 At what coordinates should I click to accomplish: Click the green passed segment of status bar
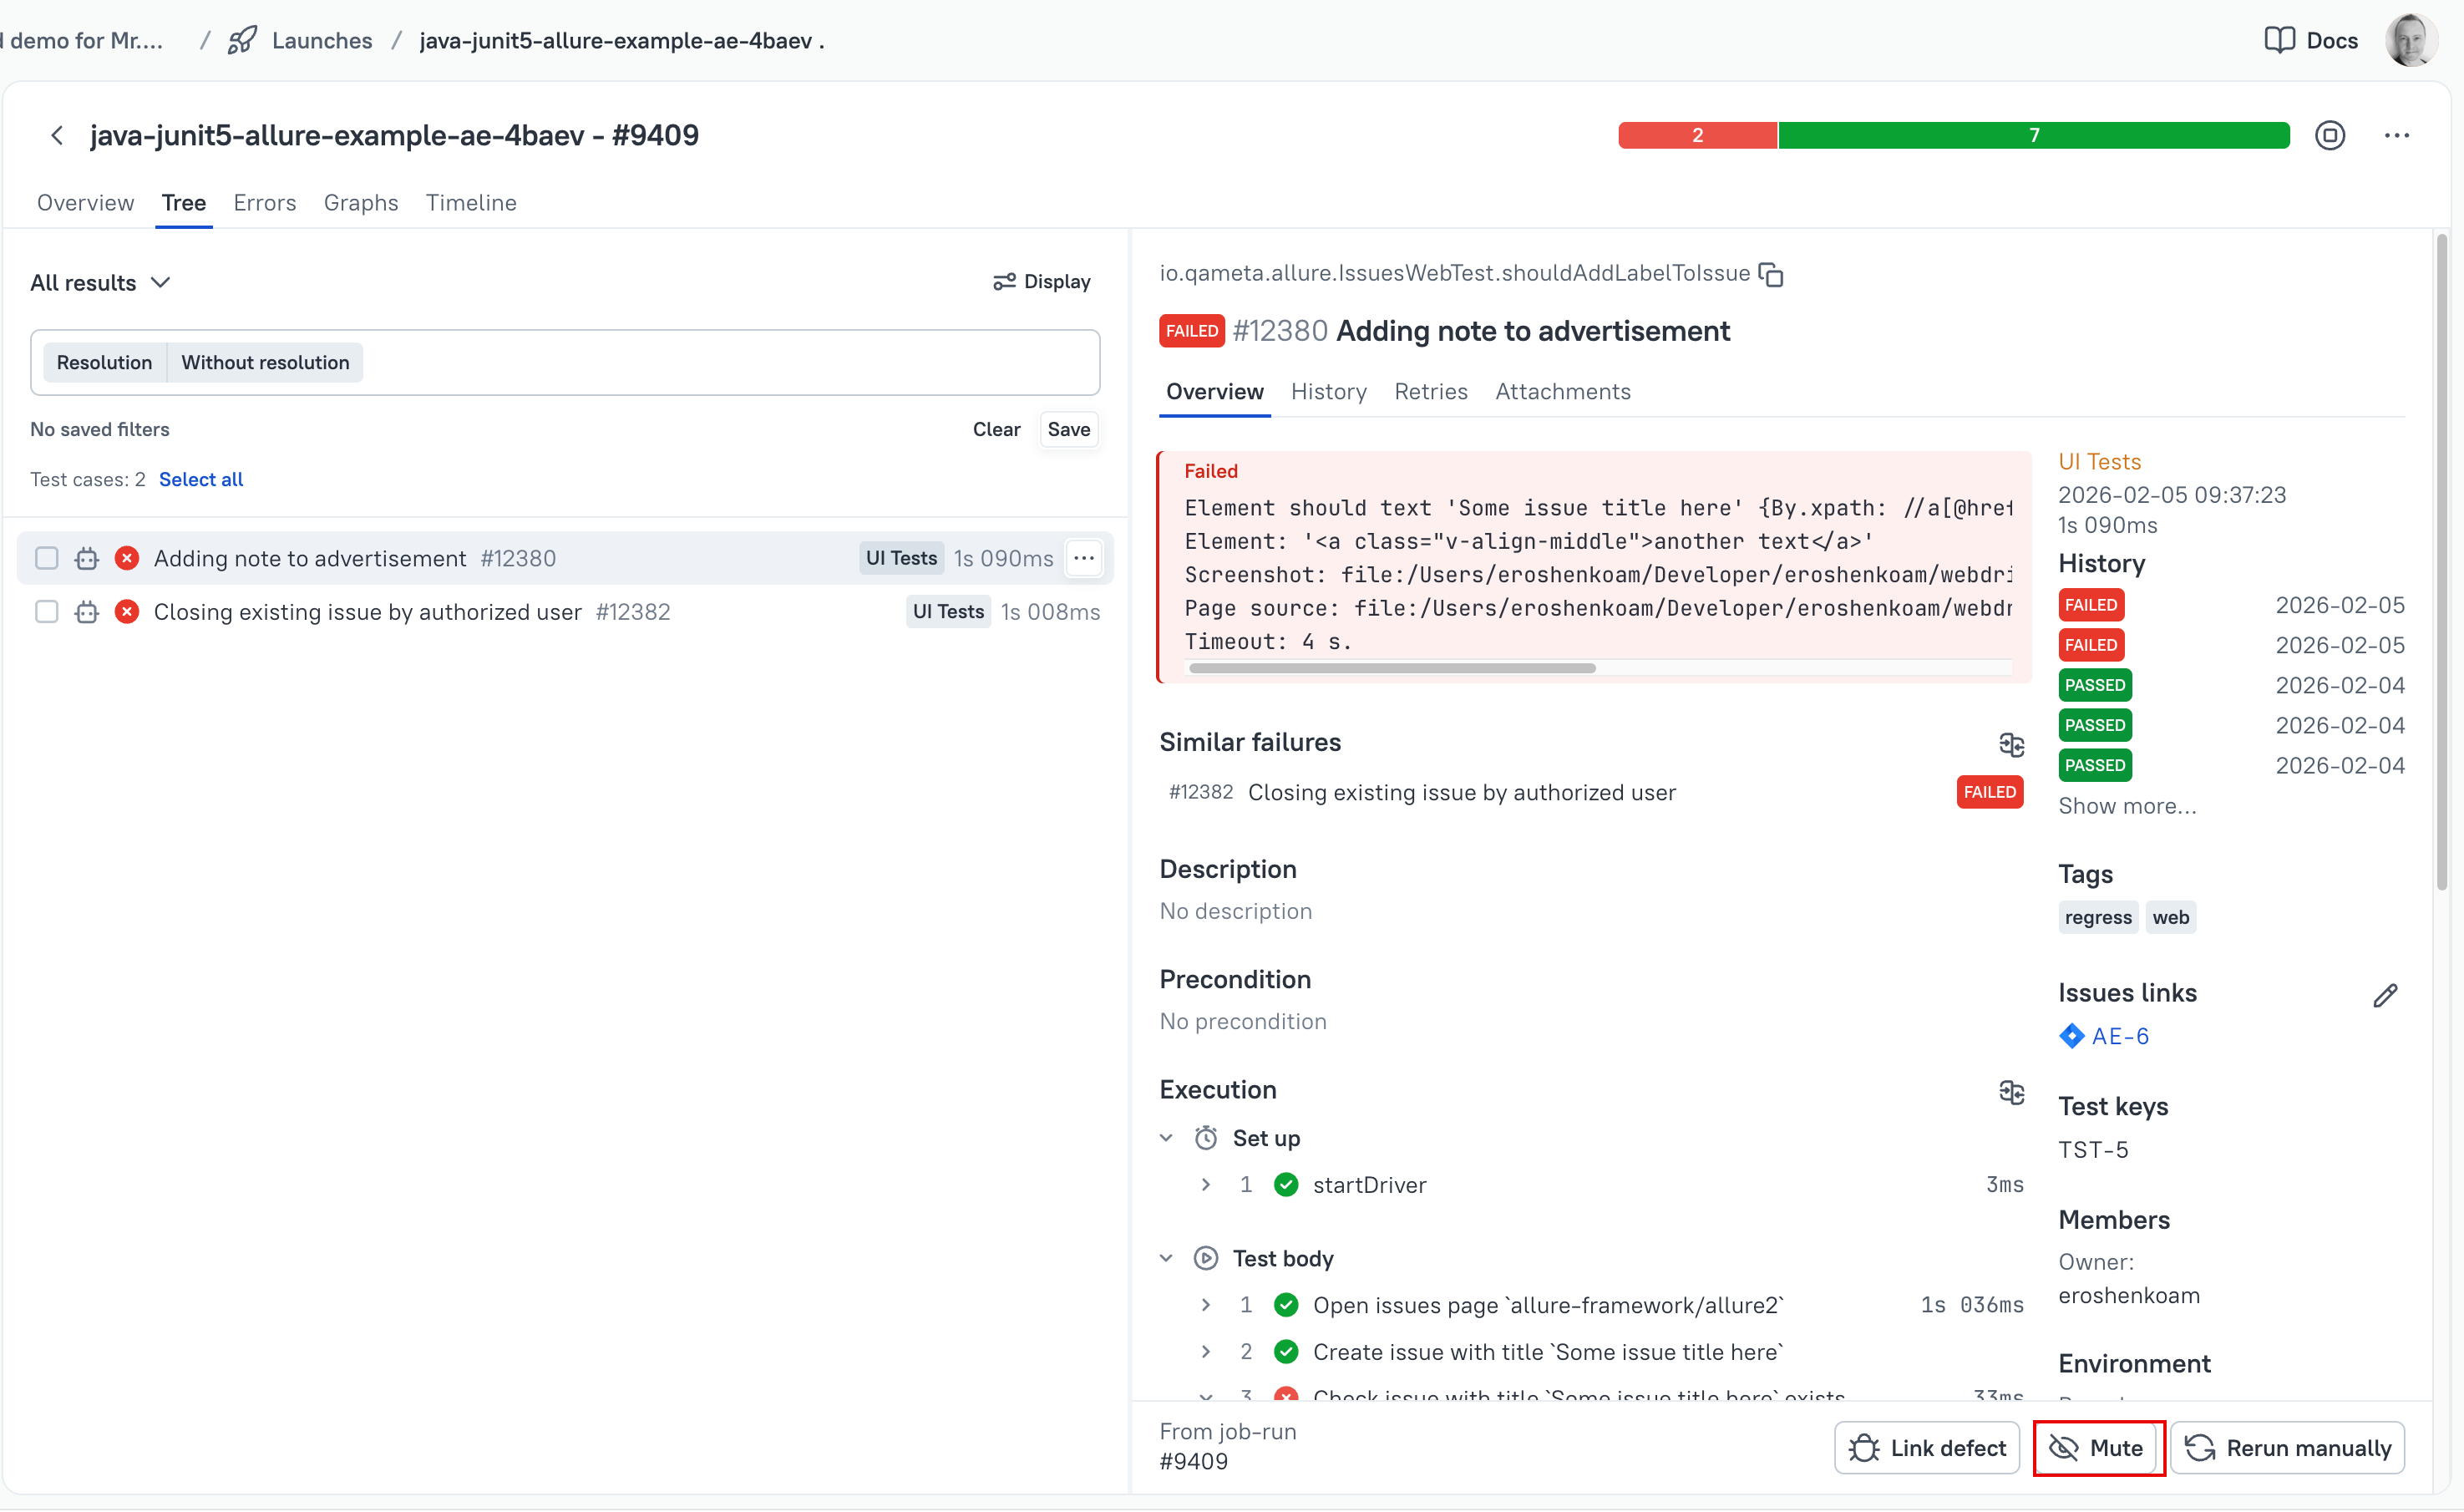[2033, 135]
